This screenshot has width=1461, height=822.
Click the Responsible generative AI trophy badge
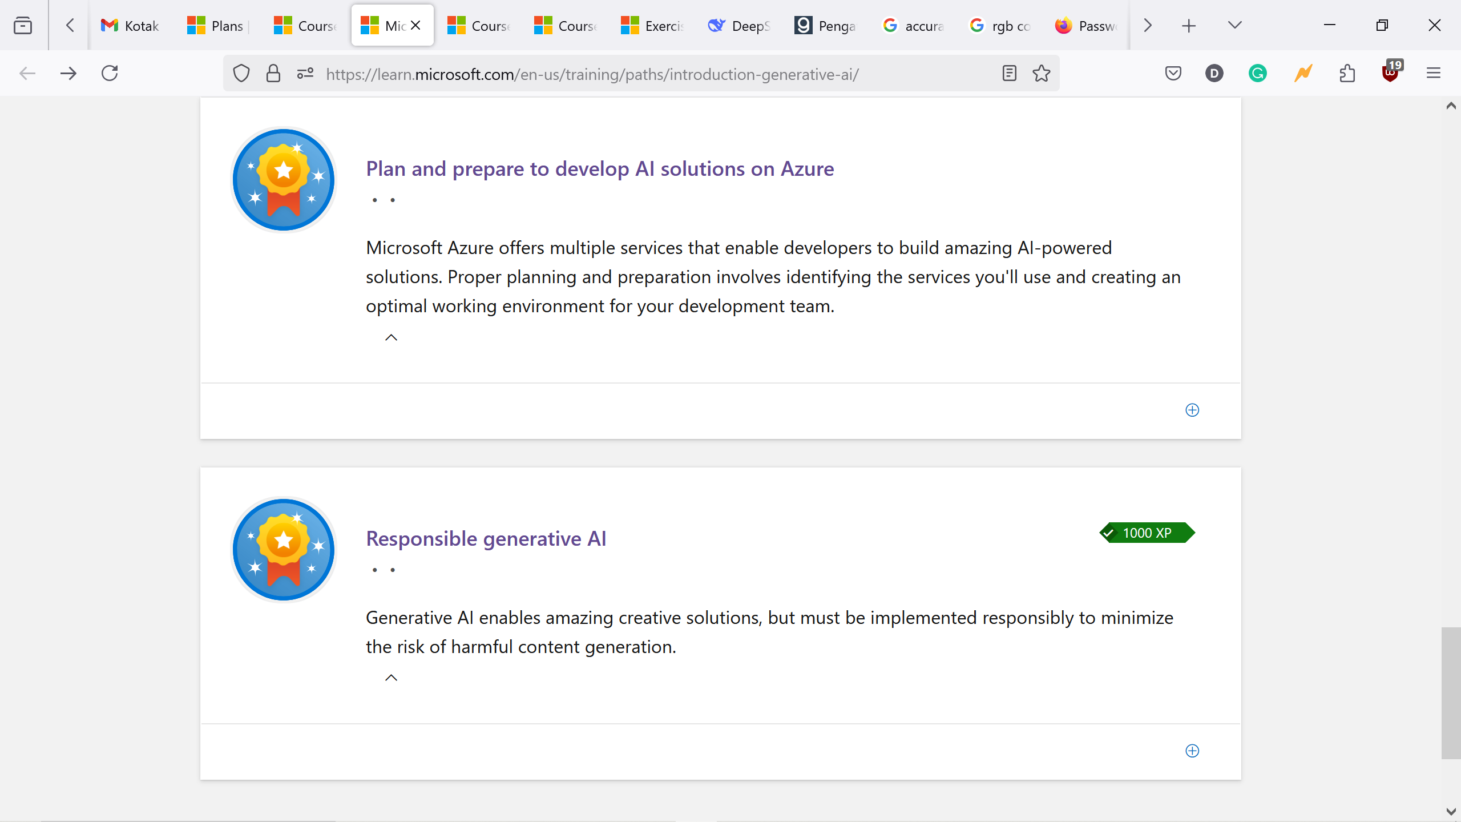pos(284,550)
